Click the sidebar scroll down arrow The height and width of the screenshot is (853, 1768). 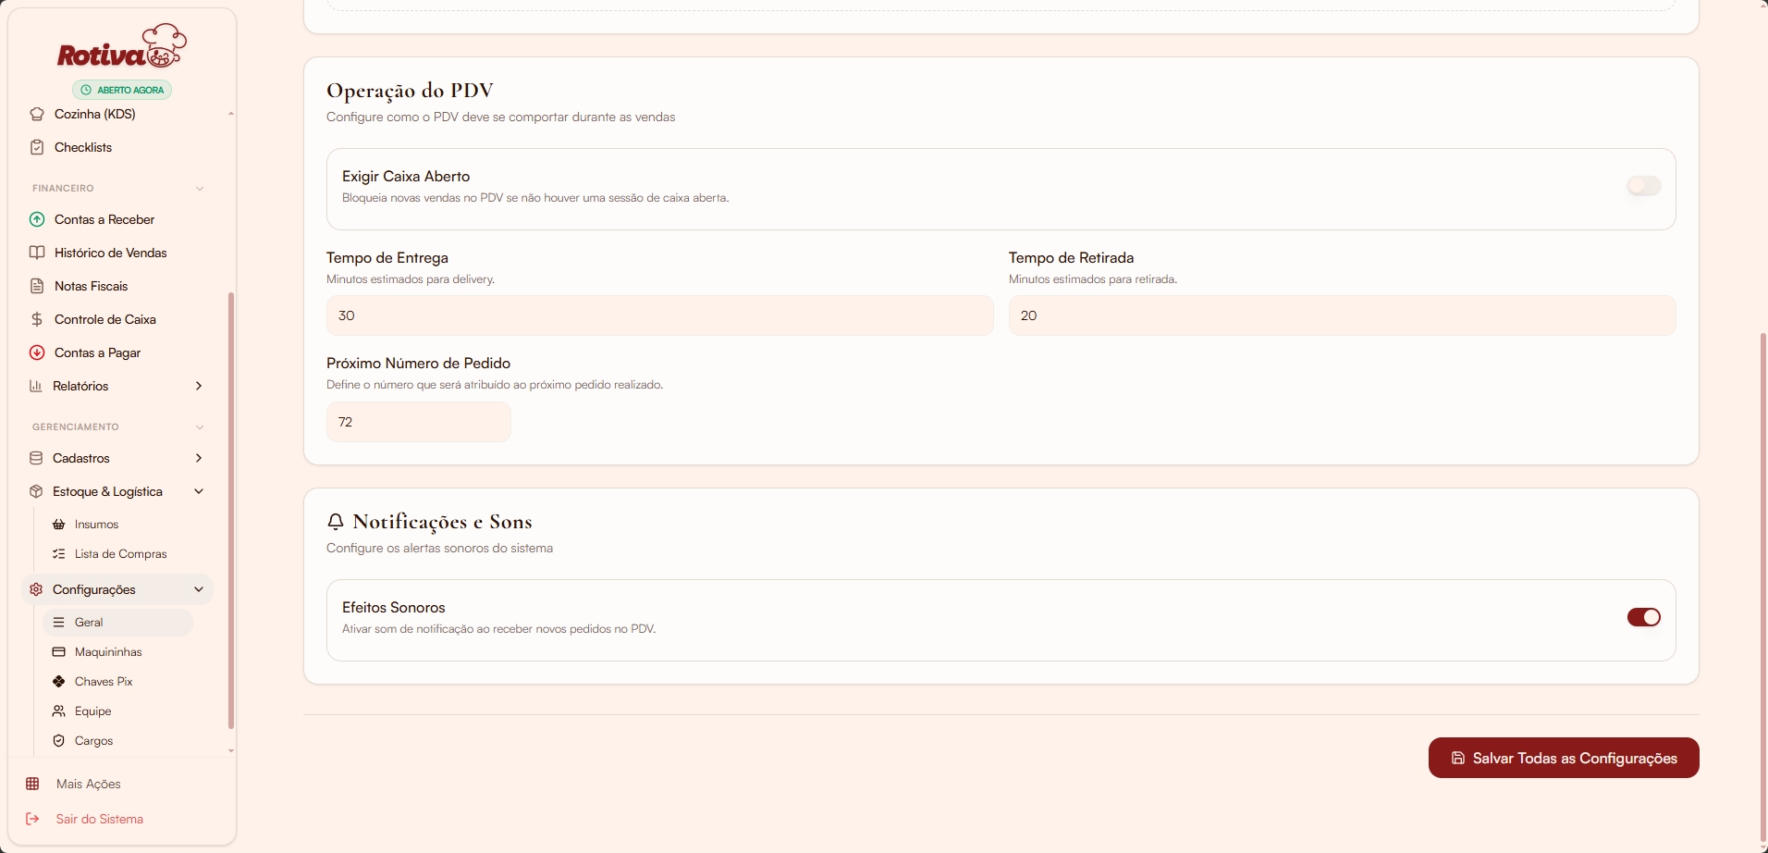pyautogui.click(x=231, y=751)
